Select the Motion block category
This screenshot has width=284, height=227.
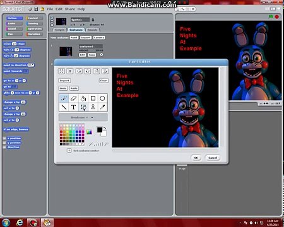14,18
